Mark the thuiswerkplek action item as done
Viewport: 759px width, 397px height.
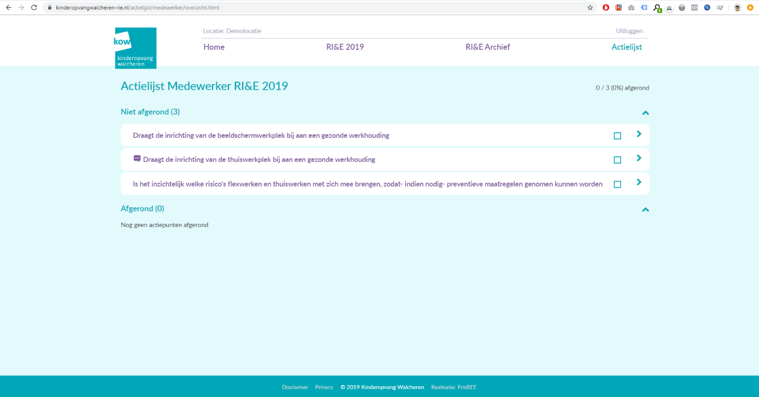pos(617,160)
